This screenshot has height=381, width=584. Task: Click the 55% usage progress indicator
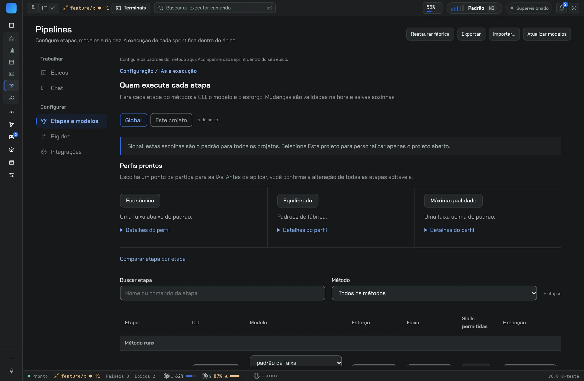(433, 8)
